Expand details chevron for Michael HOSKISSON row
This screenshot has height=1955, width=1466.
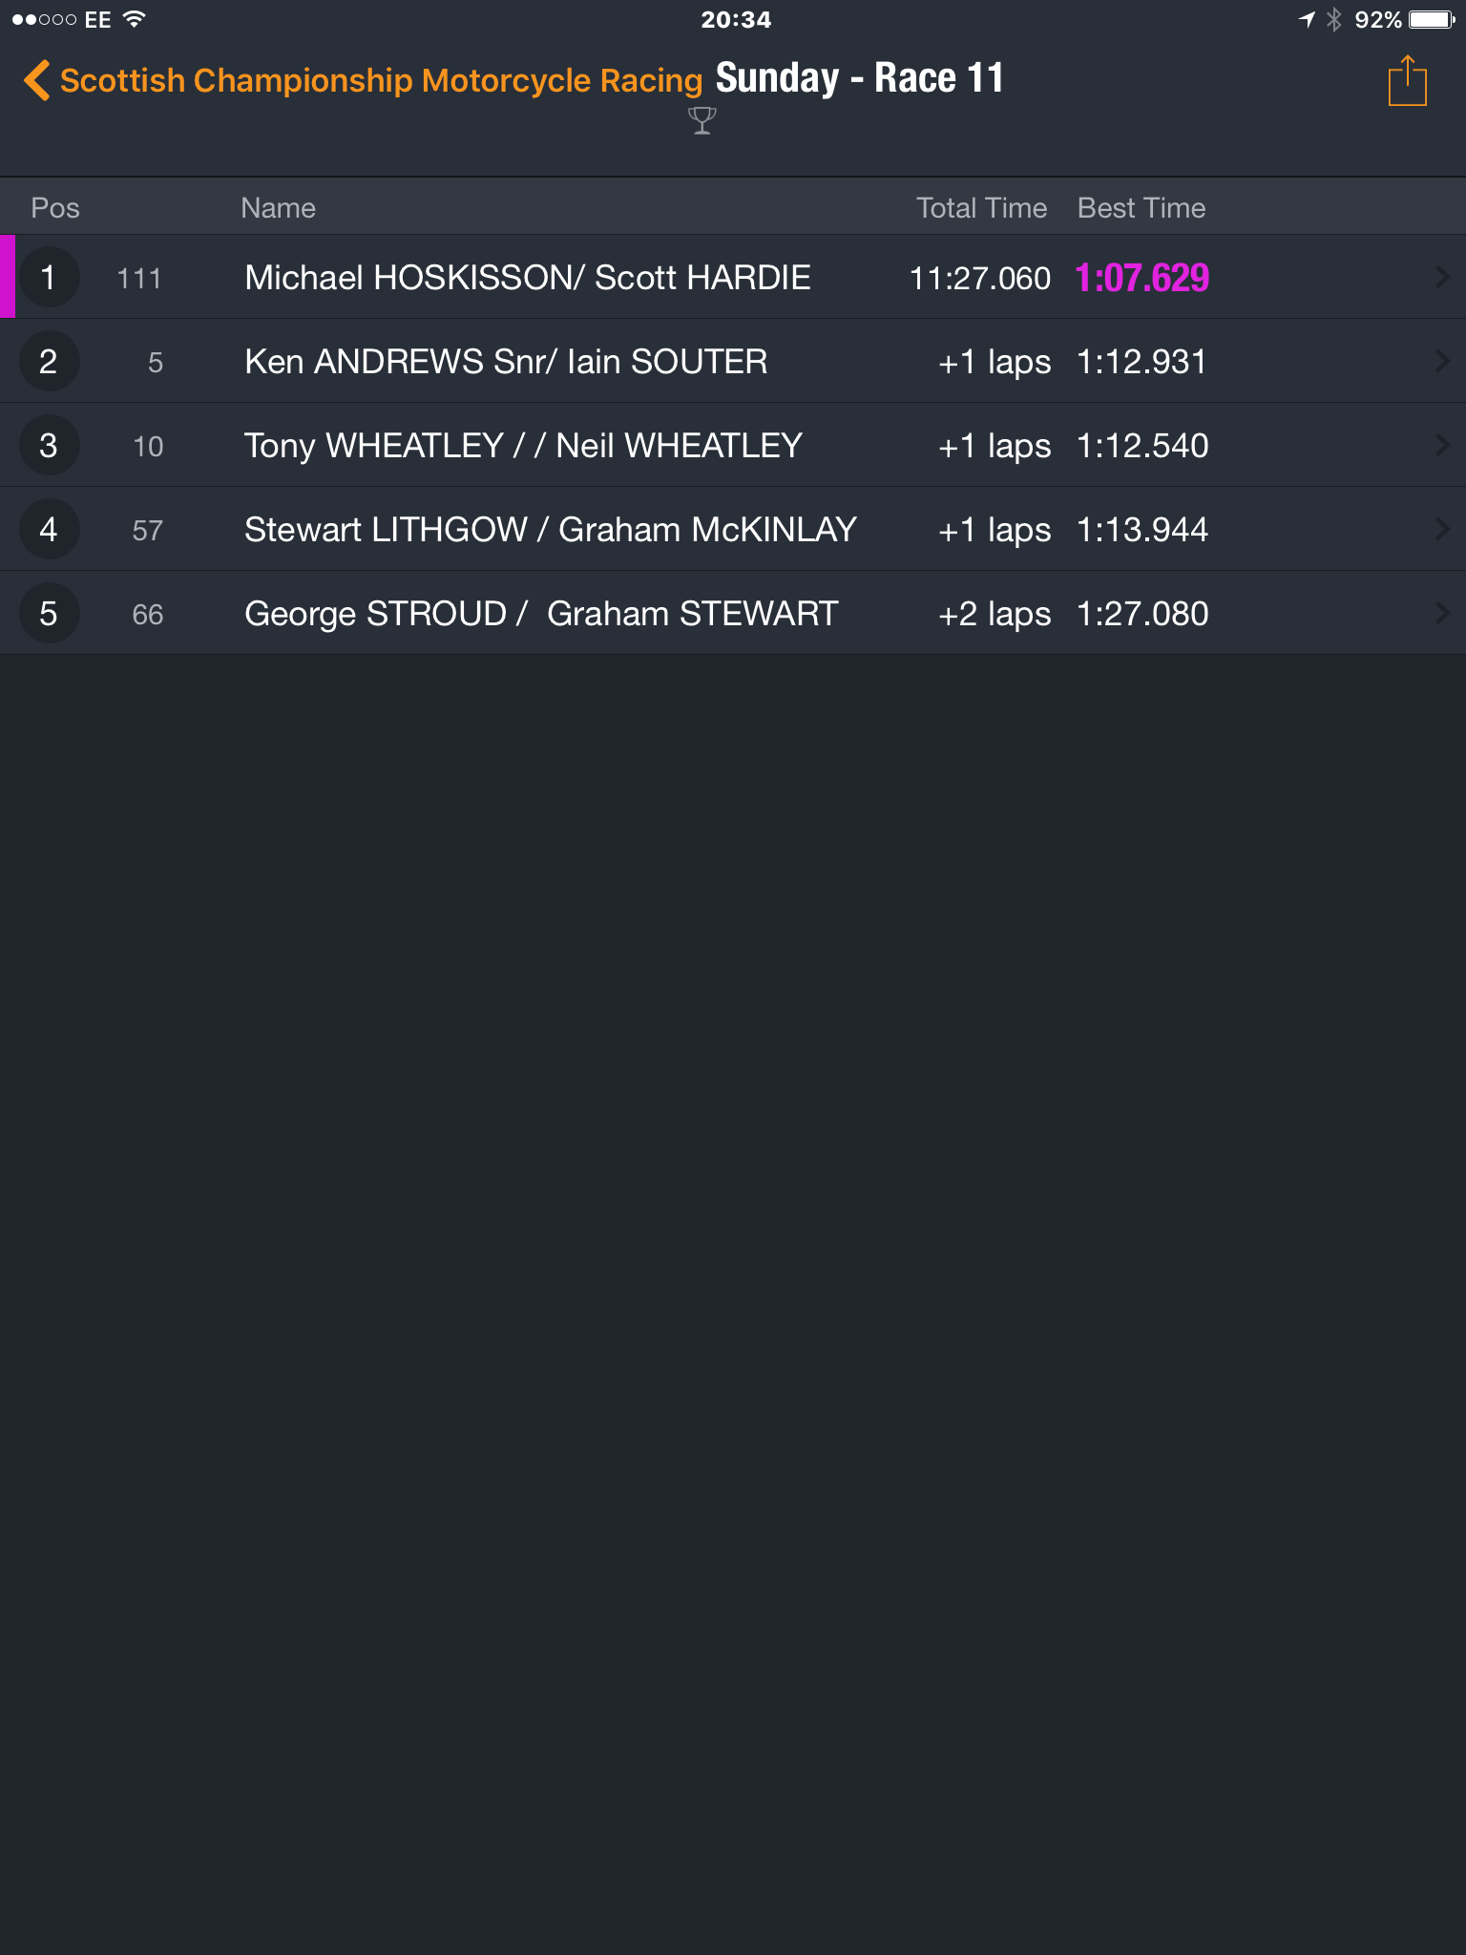(x=1441, y=278)
